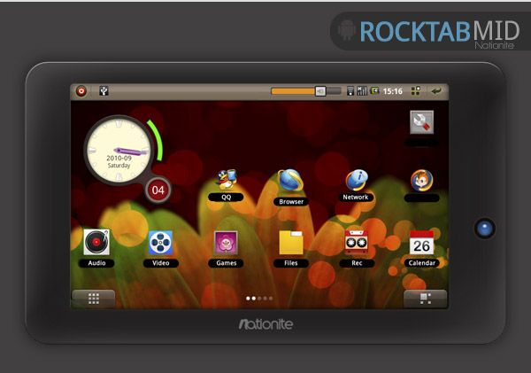This screenshot has width=531, height=373.
Task: Tap the USB connection icon
Action: tap(104, 90)
